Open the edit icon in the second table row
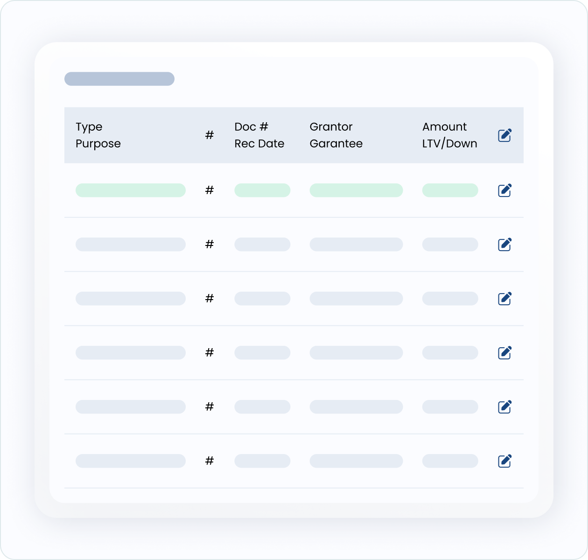 (504, 244)
